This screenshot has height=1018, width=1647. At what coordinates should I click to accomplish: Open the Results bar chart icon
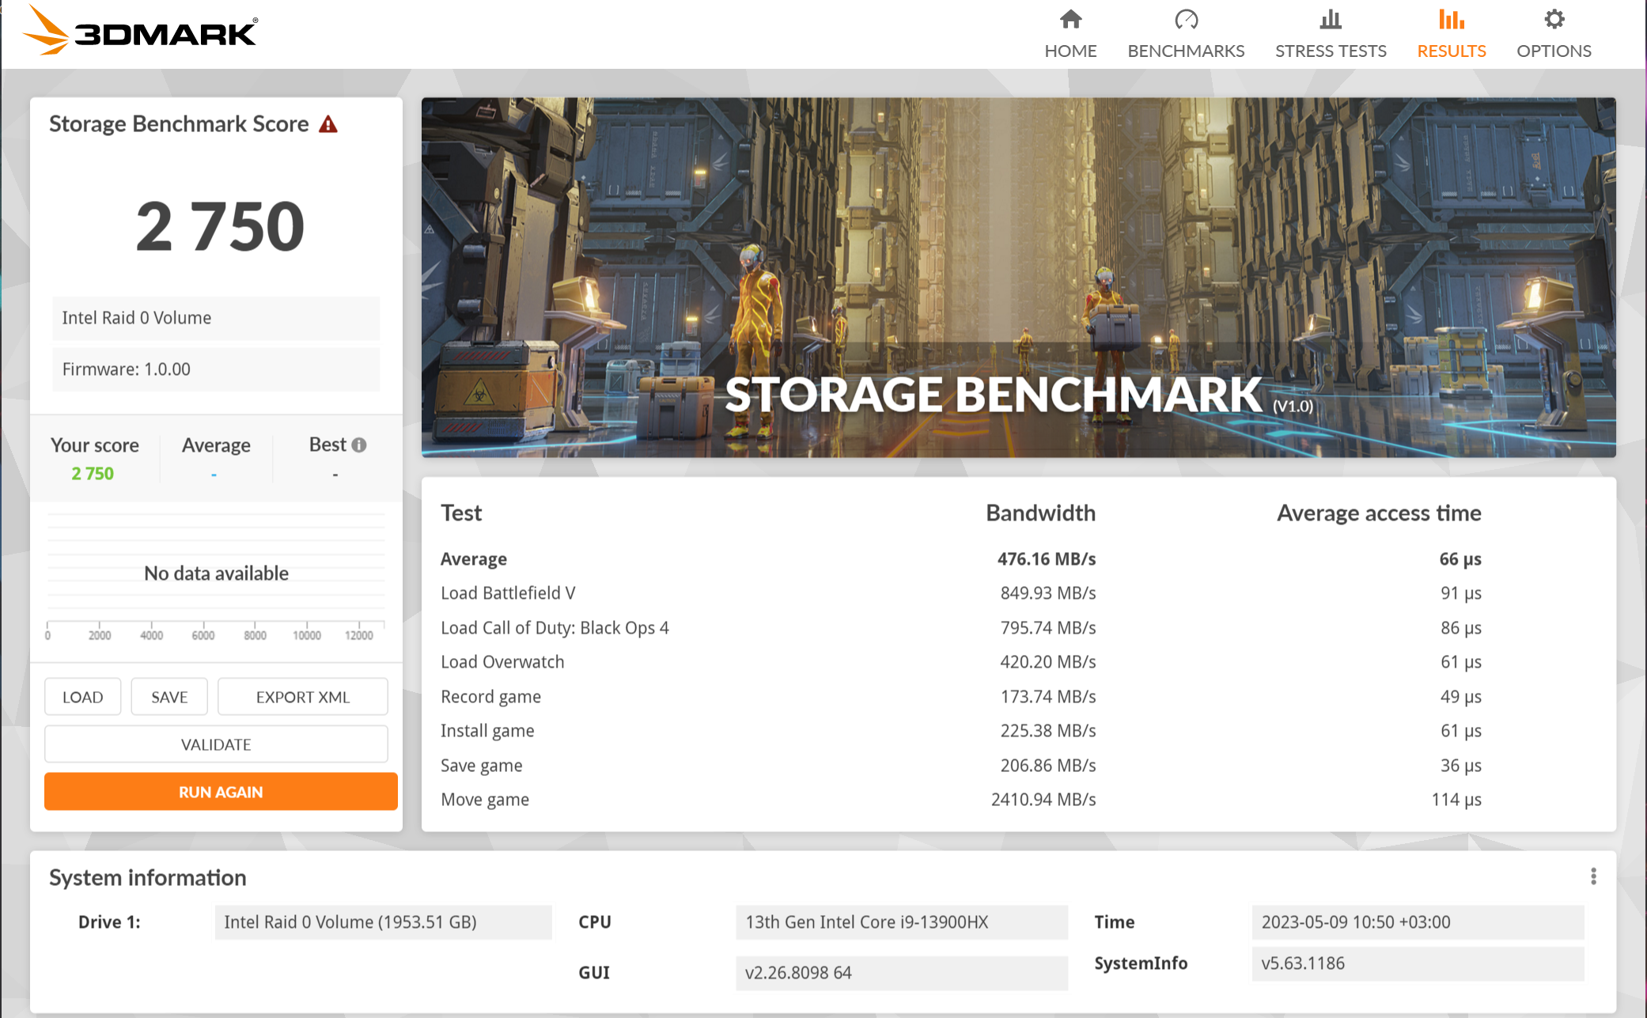point(1452,19)
